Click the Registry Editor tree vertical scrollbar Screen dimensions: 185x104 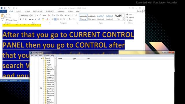(55, 74)
